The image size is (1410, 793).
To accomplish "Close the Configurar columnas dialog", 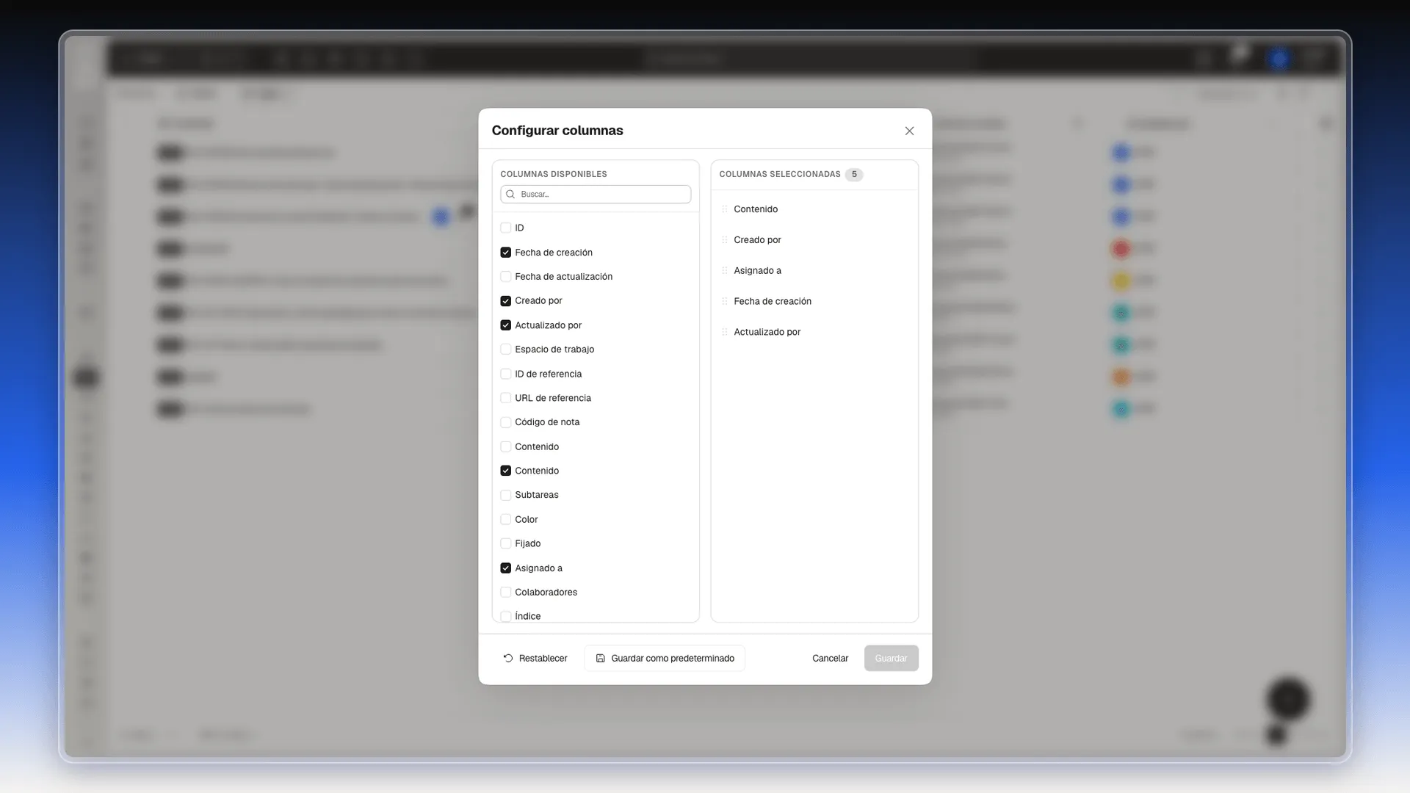I will click(x=909, y=131).
